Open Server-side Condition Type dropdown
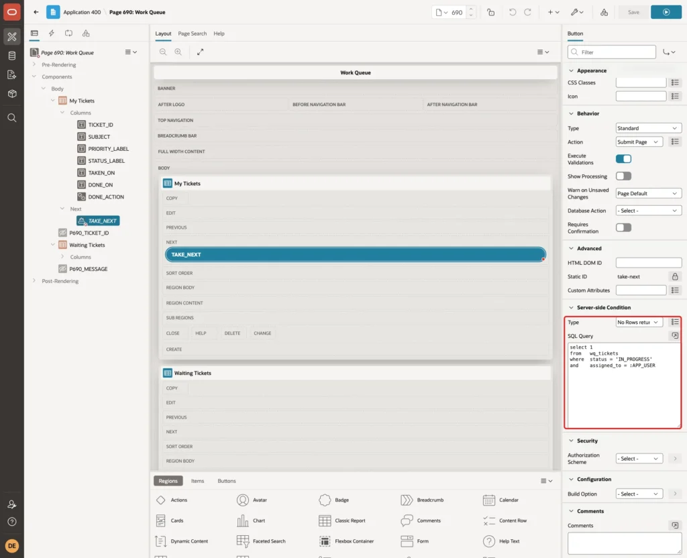This screenshot has height=558, width=687. [639, 322]
